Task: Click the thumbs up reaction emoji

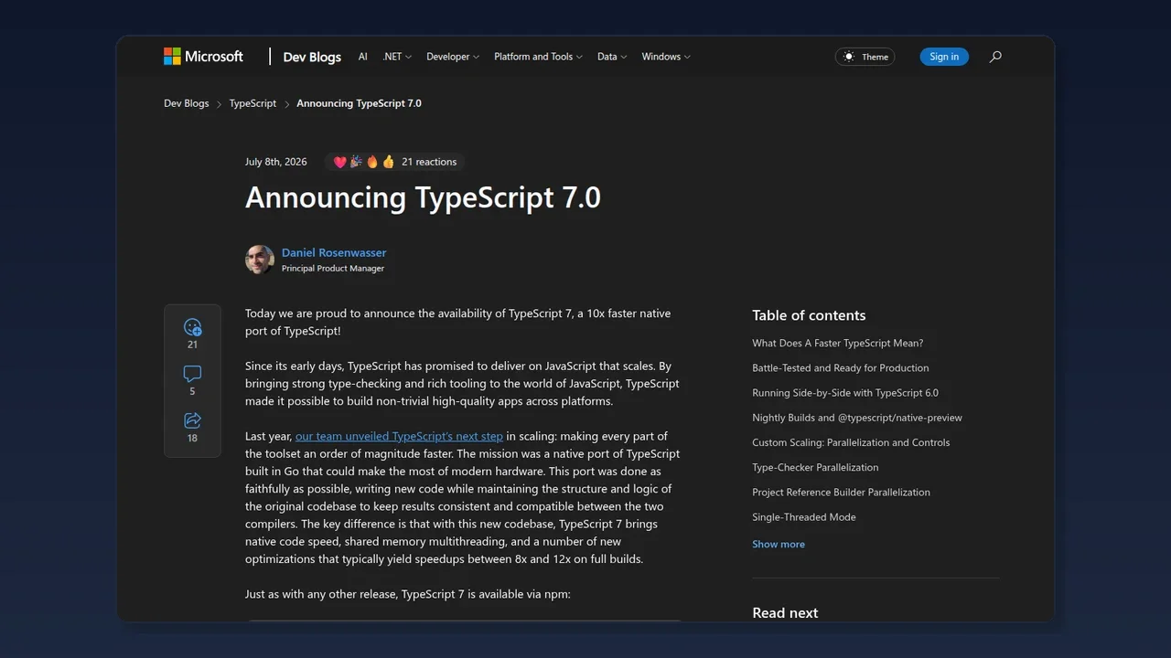Action: pos(388,162)
